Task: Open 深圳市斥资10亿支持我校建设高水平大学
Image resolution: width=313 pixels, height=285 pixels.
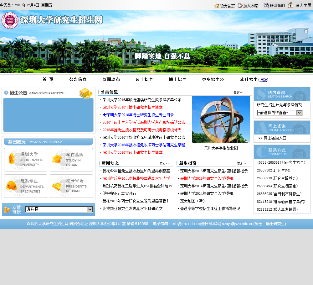Action: point(136,179)
